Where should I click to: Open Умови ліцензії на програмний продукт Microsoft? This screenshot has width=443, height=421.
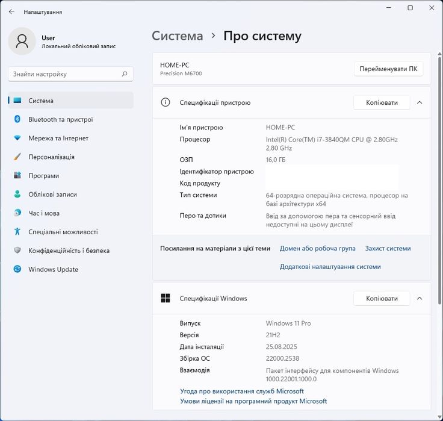[253, 401]
